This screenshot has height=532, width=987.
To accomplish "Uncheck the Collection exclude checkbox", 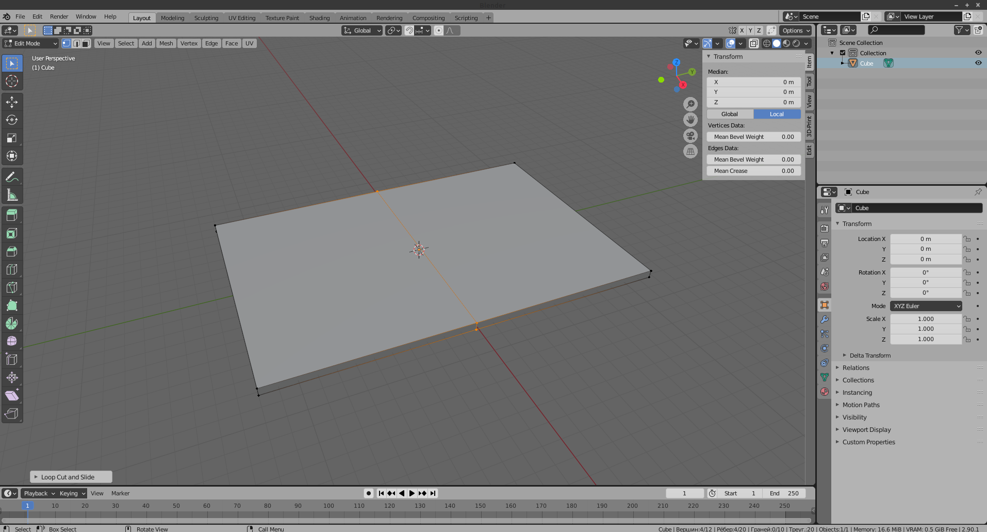I will coord(843,53).
